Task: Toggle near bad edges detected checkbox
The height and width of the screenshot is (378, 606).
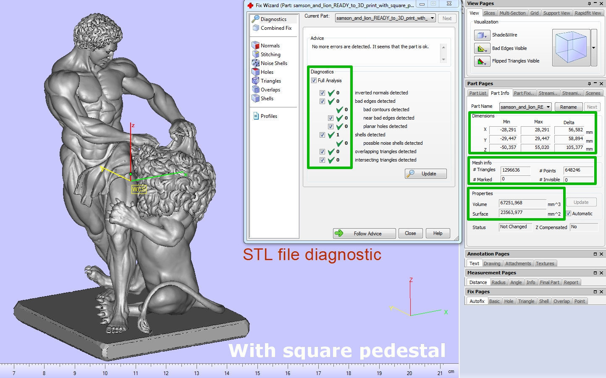Action: pos(331,118)
